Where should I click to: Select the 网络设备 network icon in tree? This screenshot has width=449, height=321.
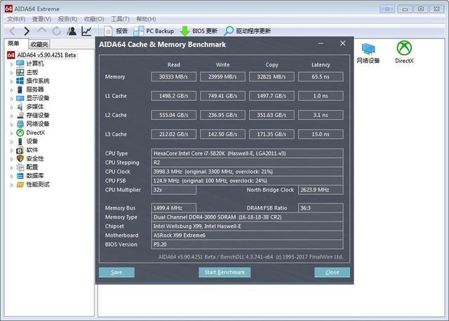(x=20, y=124)
